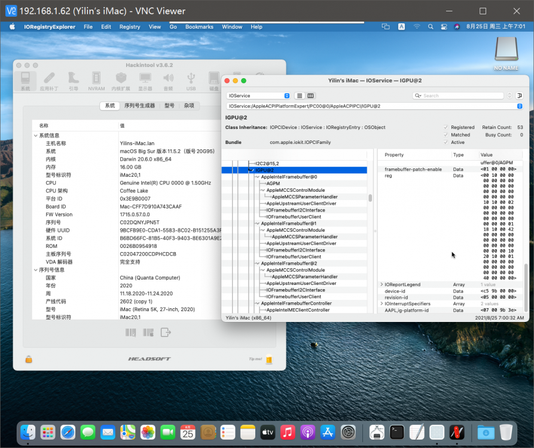Image resolution: width=534 pixels, height=448 pixels.
Task: Switch IORegistryExplorer to column view icon
Action: pyautogui.click(x=310, y=96)
